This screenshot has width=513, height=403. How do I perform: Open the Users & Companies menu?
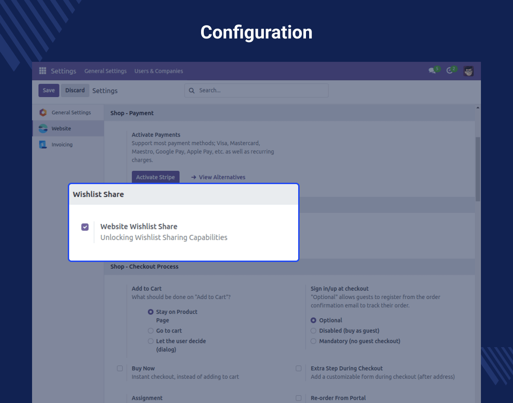[x=158, y=71]
